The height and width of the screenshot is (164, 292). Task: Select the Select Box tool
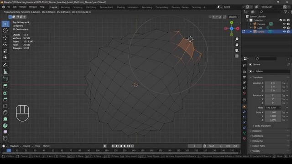click(x=5, y=24)
